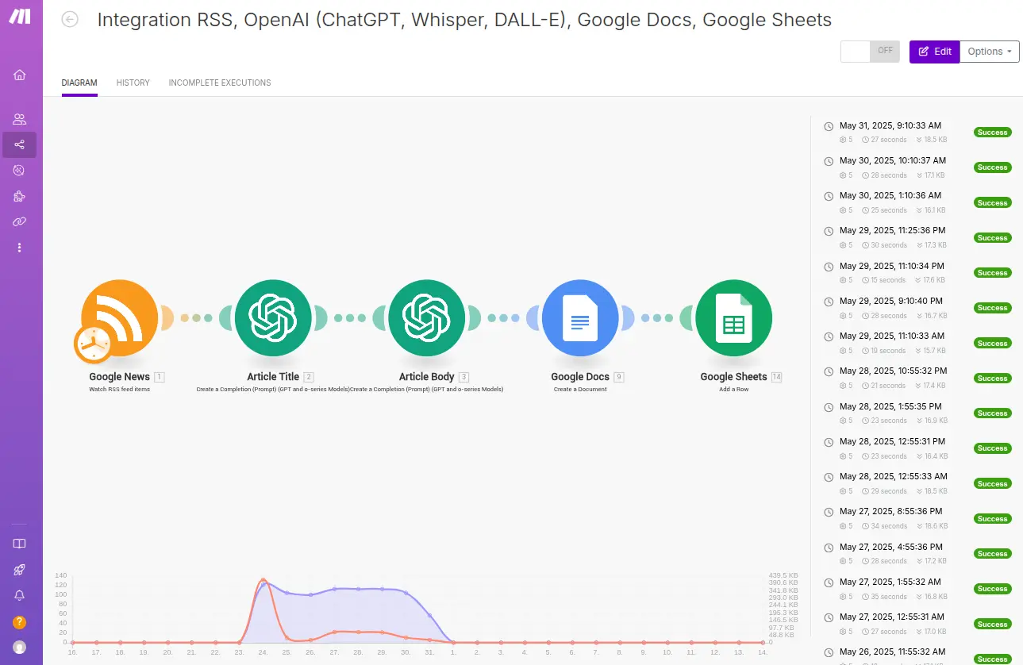Switch to the Incomplete Executions tab
The width and height of the screenshot is (1023, 665).
point(220,83)
